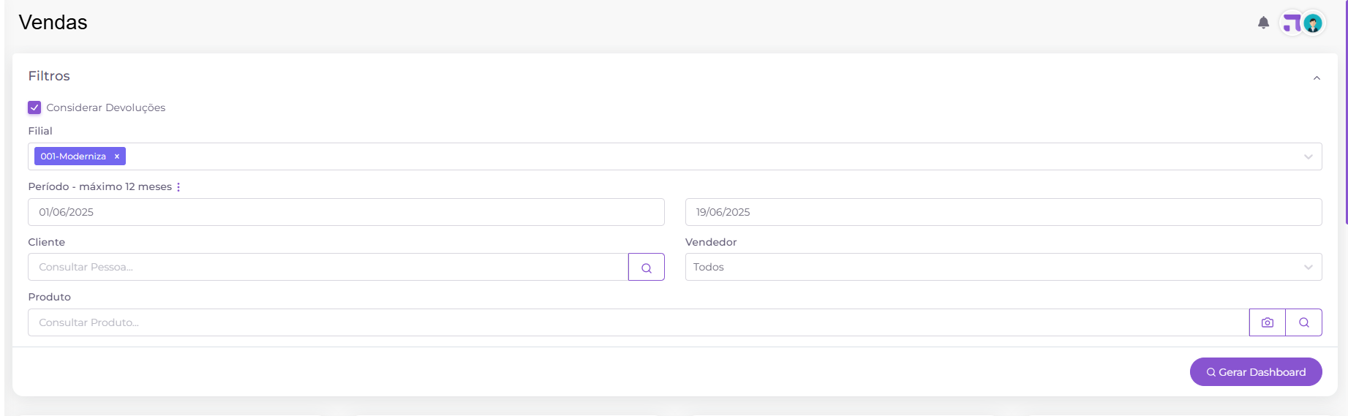Screen dimensions: 1348x416
Task: Click the Produto search magnifier icon
Action: (x=1304, y=322)
